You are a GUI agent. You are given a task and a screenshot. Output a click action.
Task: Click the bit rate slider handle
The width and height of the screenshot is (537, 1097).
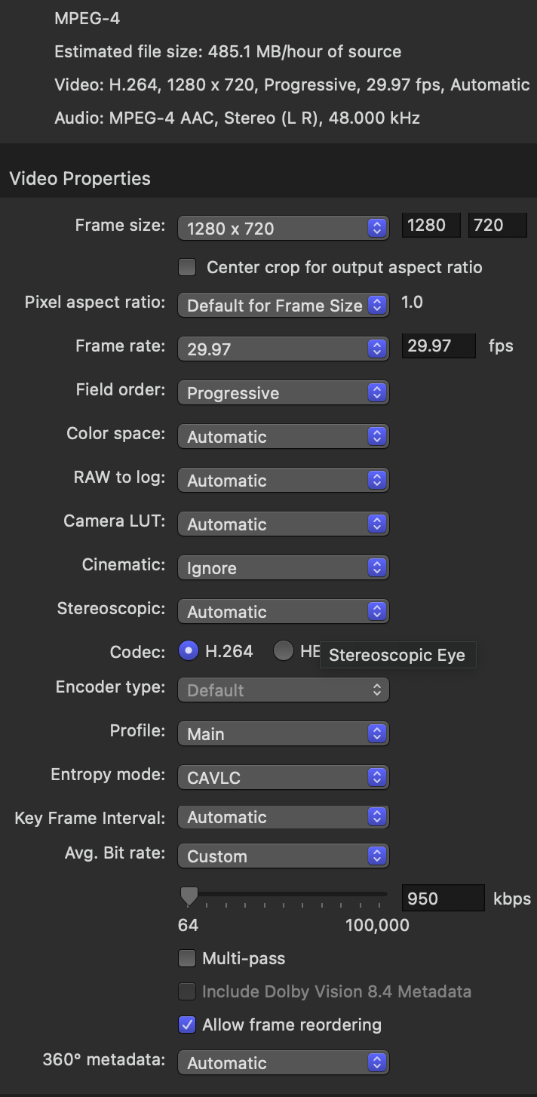(189, 896)
